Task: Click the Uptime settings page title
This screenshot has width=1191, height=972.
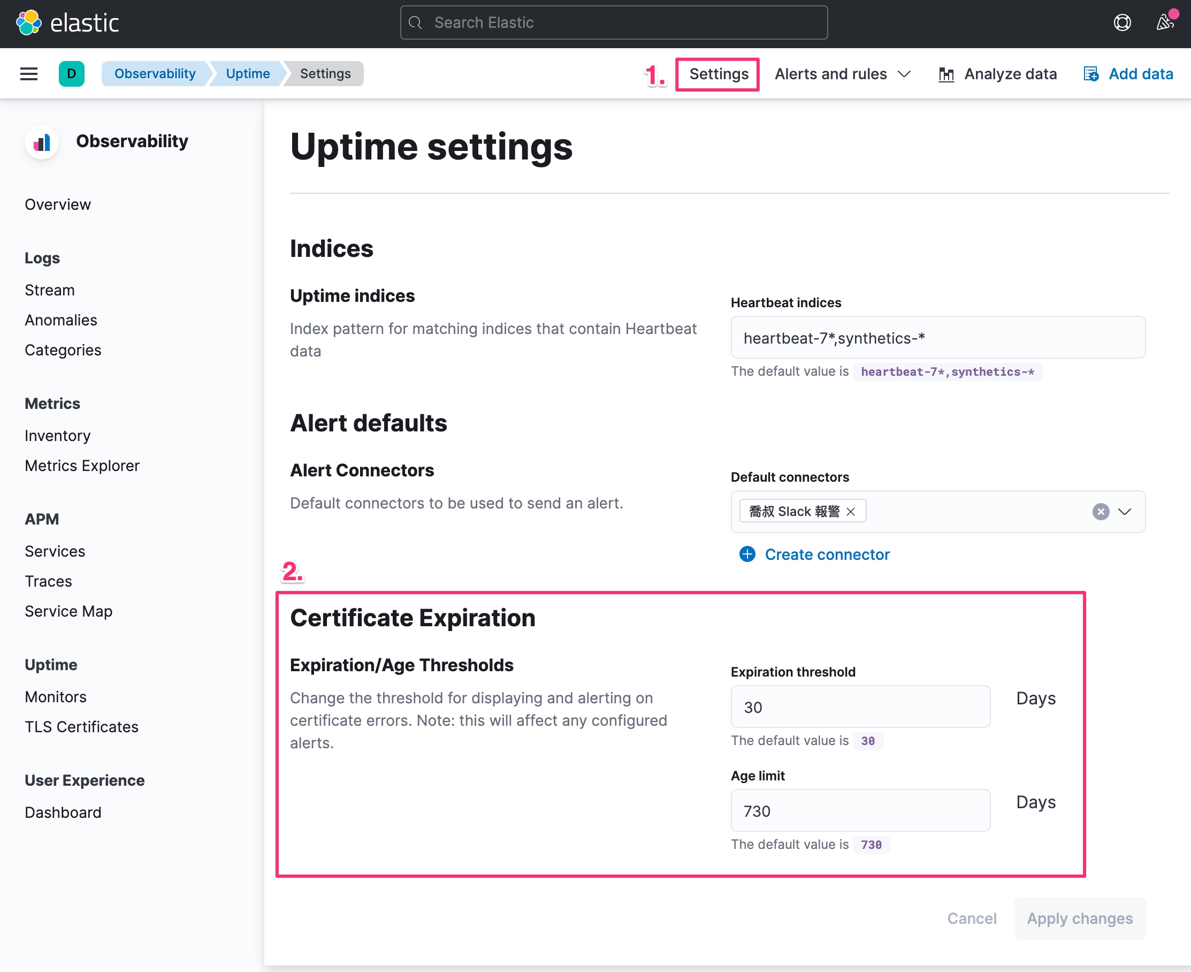Action: point(431,146)
